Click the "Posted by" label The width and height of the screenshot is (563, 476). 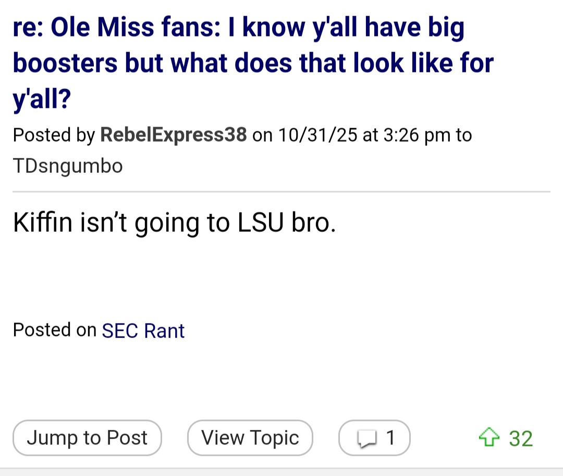53,135
